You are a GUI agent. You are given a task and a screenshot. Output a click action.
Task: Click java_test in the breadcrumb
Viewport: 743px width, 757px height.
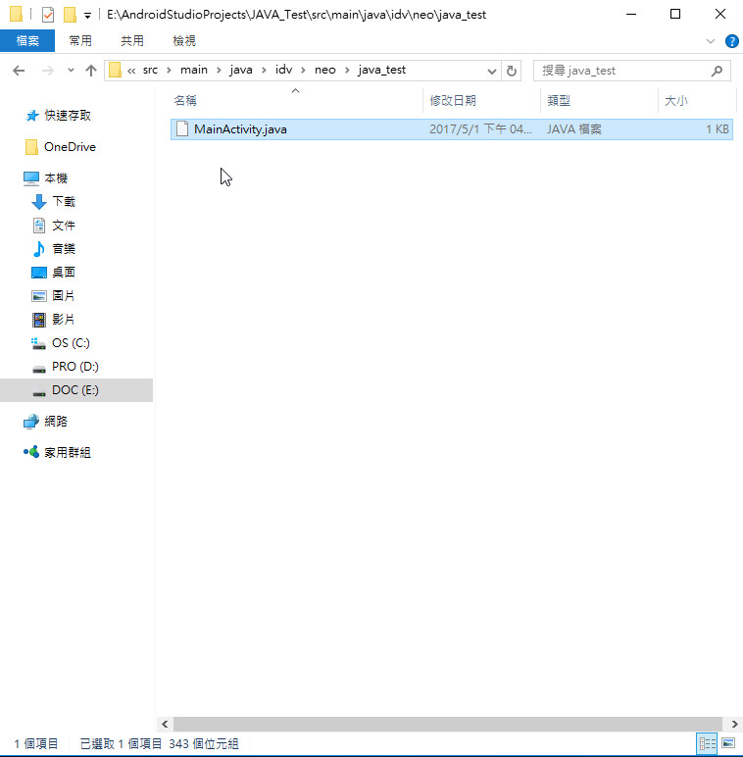click(x=381, y=70)
